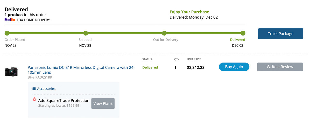Click the Accessories briefcase icon
Screen dimensions: 311x124
[34, 89]
